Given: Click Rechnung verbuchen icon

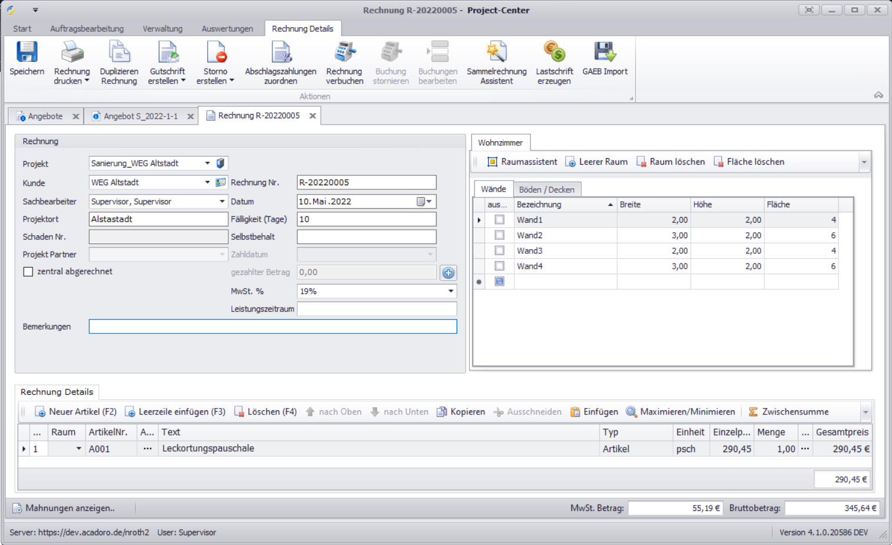Looking at the screenshot, I should (x=344, y=52).
